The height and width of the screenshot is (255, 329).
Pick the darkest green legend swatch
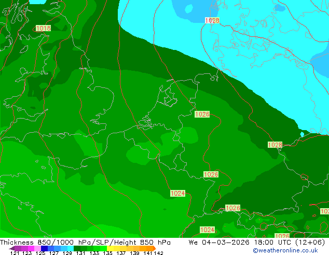pyautogui.click(x=77, y=248)
